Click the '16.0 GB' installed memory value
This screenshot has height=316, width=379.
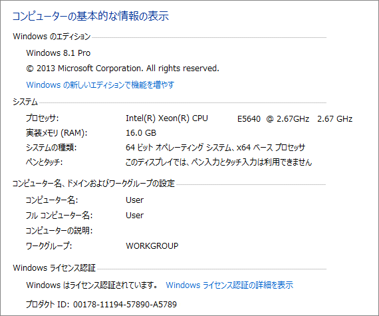point(141,133)
